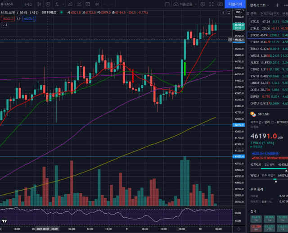Select the SUPER watchlist row

[267, 96]
